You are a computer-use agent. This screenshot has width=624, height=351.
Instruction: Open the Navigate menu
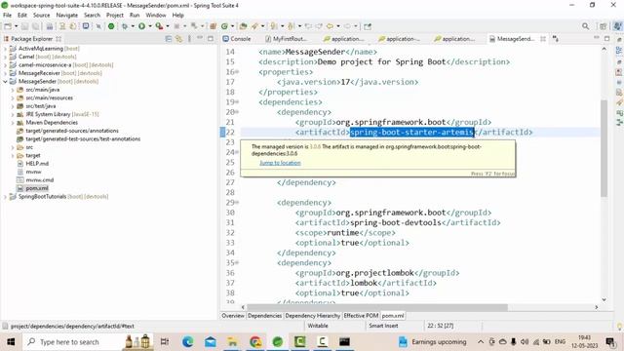(67, 16)
